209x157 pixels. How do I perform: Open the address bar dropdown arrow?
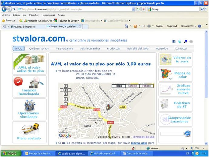coord(133,9)
